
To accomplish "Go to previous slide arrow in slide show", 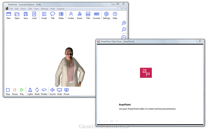I will pyautogui.click(x=100, y=121).
